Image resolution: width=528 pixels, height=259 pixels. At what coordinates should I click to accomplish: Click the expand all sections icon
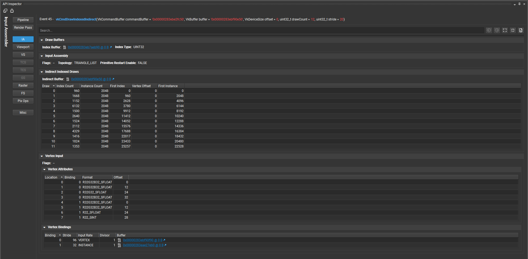click(x=505, y=30)
